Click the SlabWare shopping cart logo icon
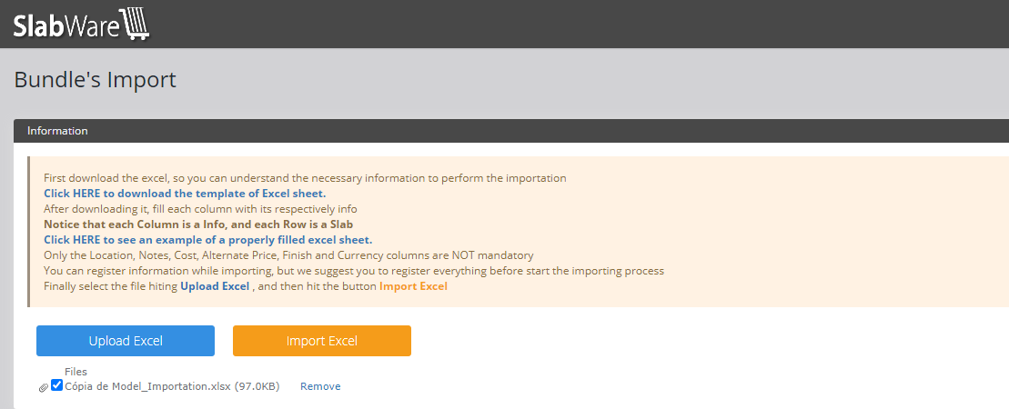Viewport: 1009px width, 409px height. pyautogui.click(x=136, y=25)
